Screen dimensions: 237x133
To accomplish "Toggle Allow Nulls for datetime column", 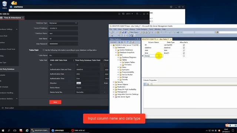I will (184, 48).
